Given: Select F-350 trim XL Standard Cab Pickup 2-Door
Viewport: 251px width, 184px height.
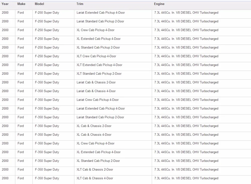Looking at the screenshot, I should point(98,161).
